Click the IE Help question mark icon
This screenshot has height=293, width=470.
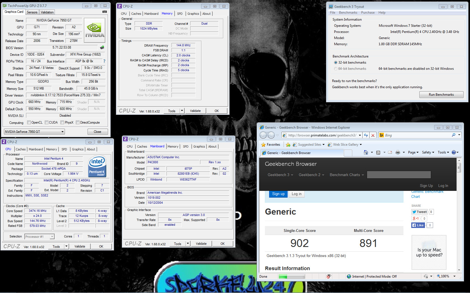454,152
